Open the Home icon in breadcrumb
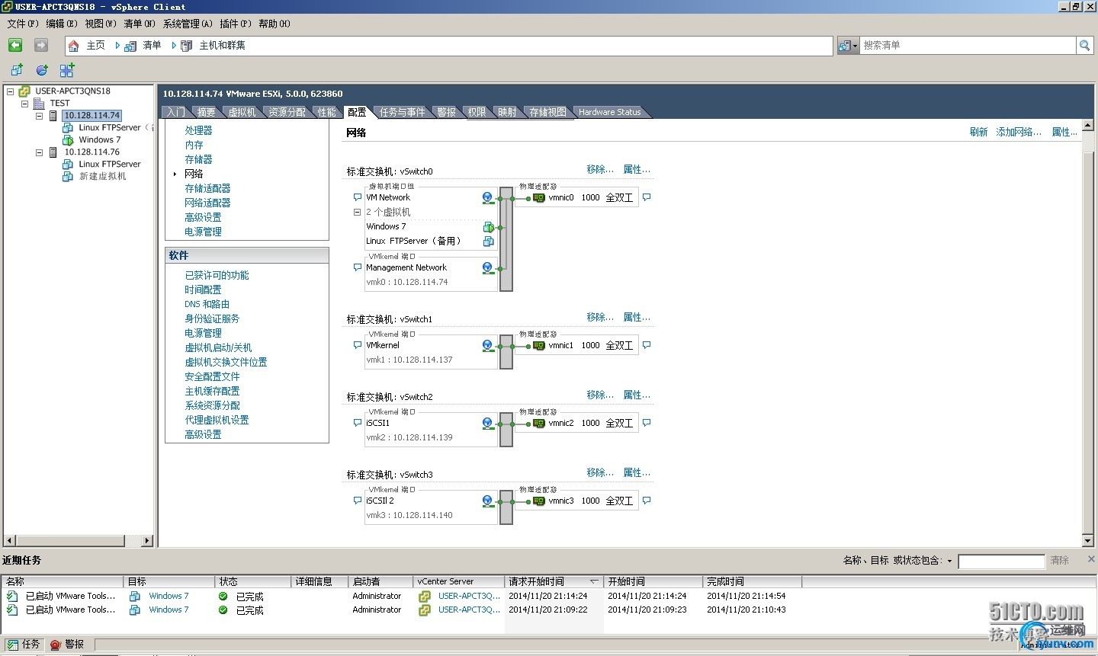Image resolution: width=1098 pixels, height=656 pixels. coord(74,46)
